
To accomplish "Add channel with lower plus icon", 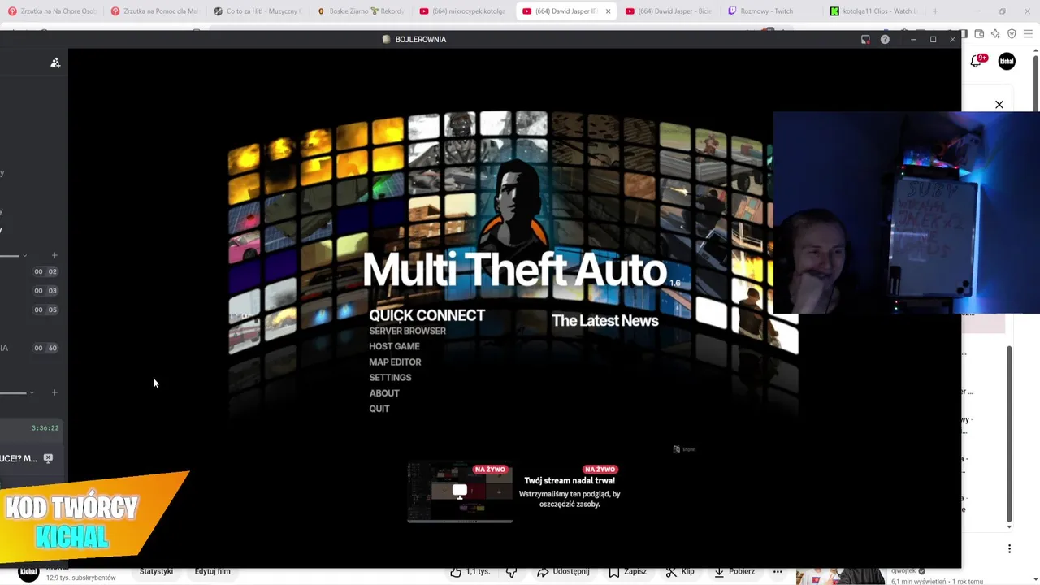I will pyautogui.click(x=54, y=392).
